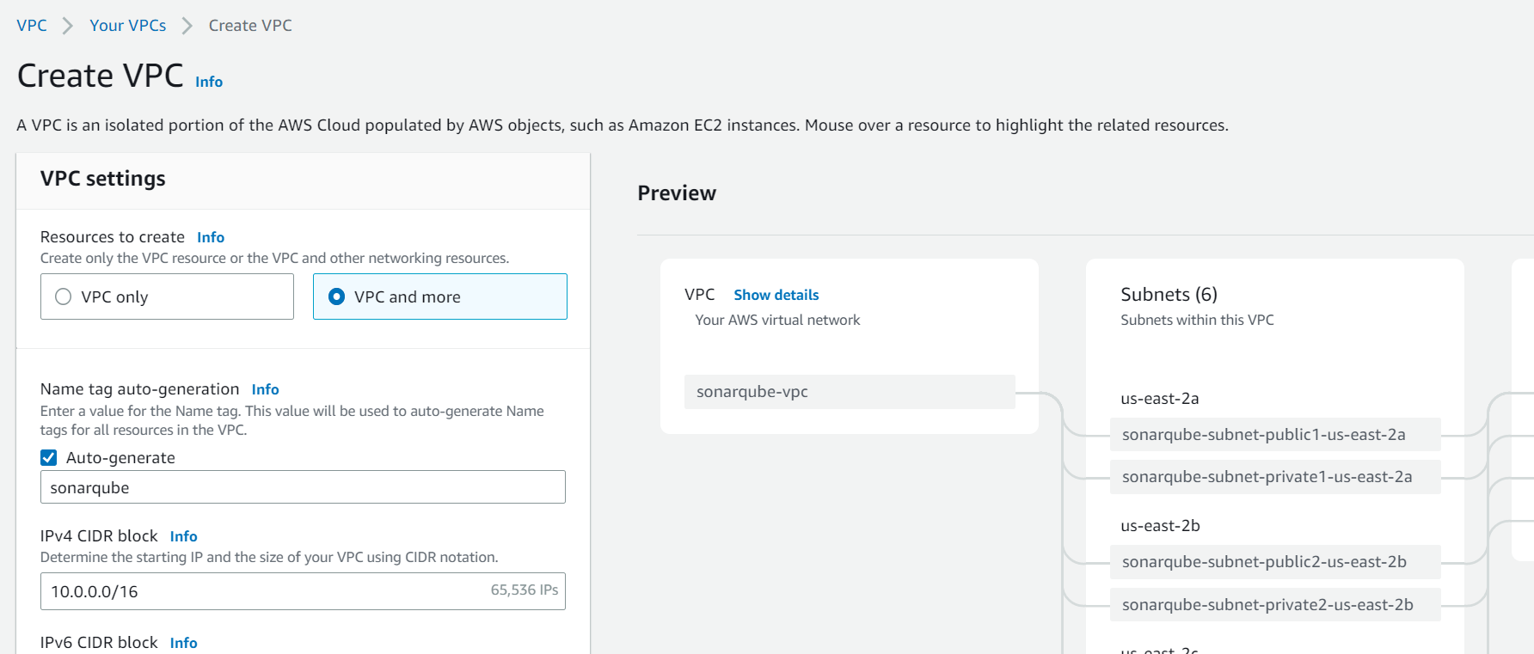Open Info about Resources to create
The width and height of the screenshot is (1534, 654).
211,237
